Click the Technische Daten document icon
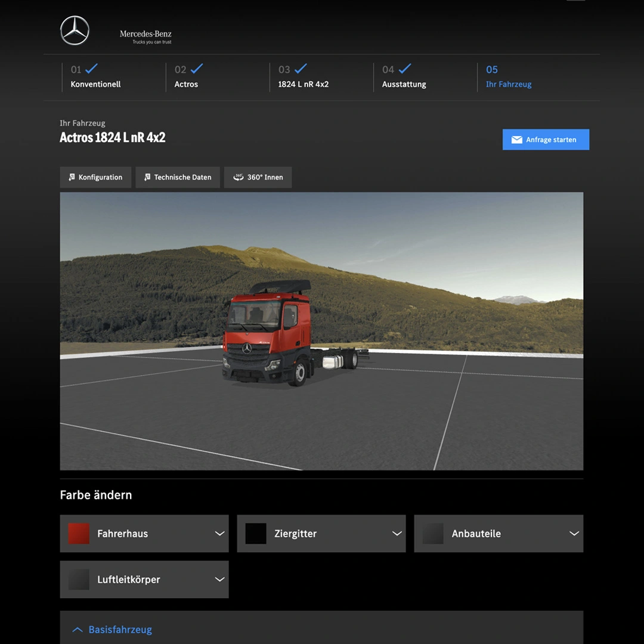The image size is (644, 644). (x=147, y=177)
